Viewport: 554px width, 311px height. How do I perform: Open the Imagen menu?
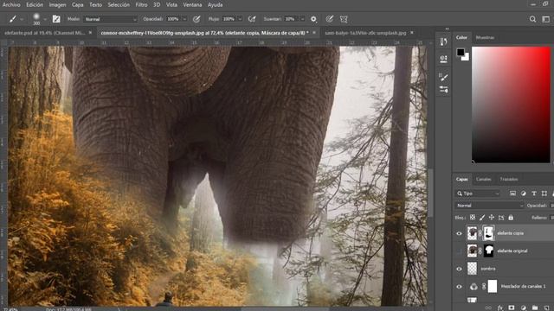(x=57, y=5)
